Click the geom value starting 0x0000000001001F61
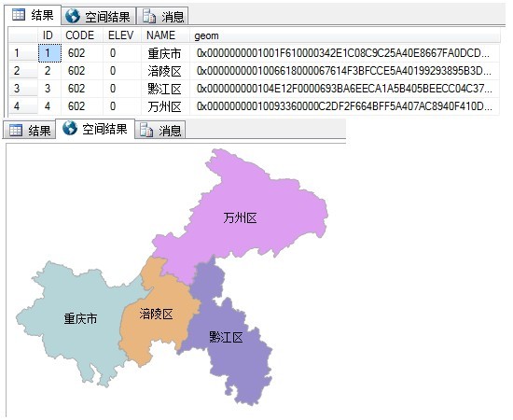 click(x=344, y=52)
